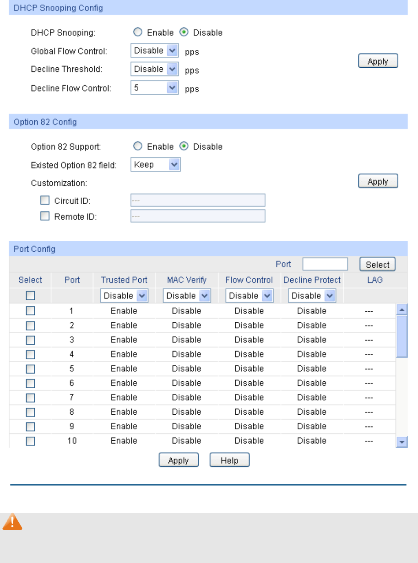The width and height of the screenshot is (418, 563).
Task: Tick the checkbox for port 5
Action: point(30,368)
